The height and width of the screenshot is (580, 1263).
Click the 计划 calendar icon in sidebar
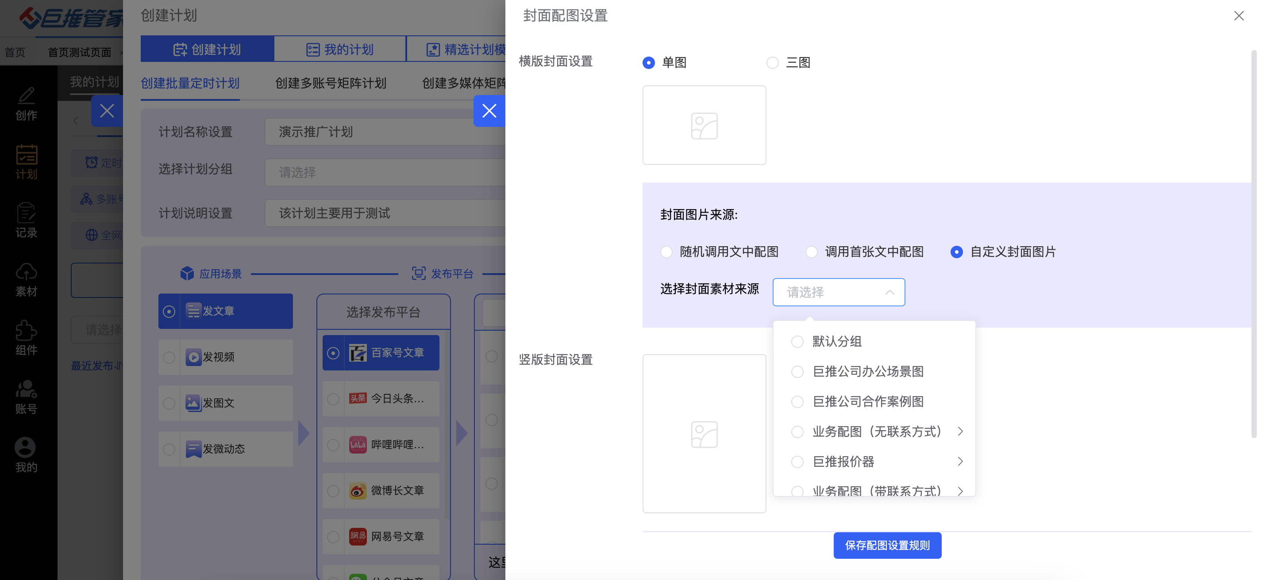[x=26, y=155]
